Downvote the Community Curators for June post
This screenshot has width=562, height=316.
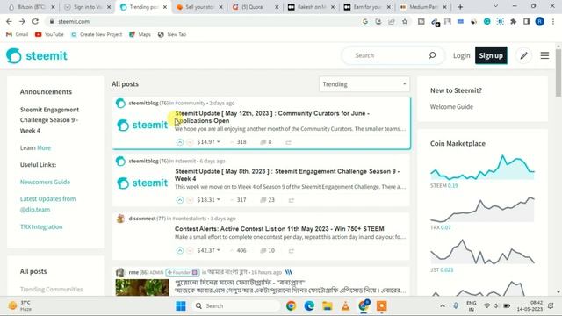[190, 142]
